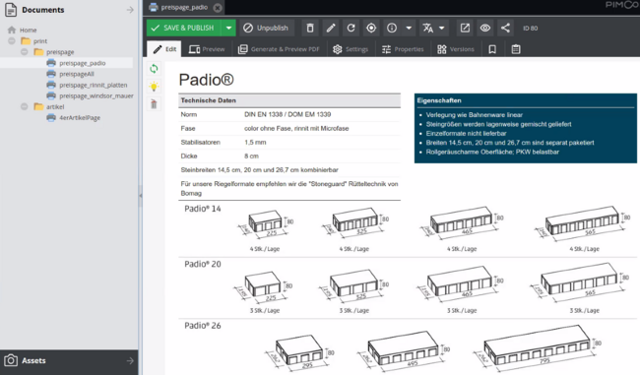Click the lightbulb highlight icon
This screenshot has width=640, height=375.
pos(154,87)
